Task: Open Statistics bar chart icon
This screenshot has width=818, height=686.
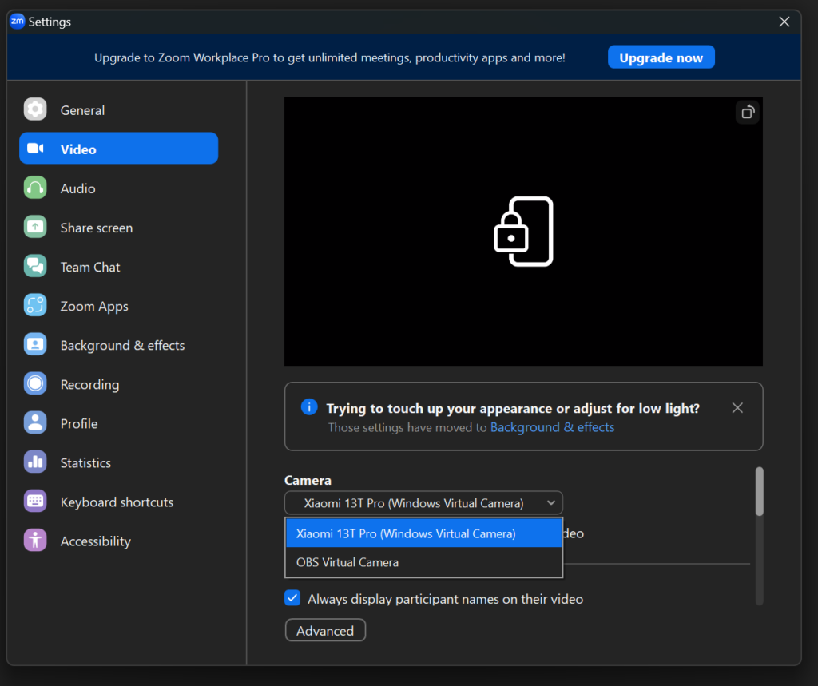Action: [x=35, y=462]
